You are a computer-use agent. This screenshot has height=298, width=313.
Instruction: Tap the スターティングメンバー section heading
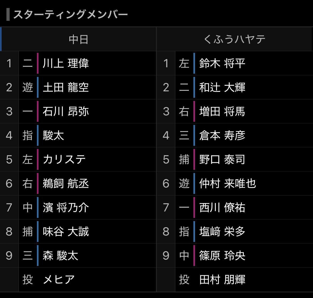[x=70, y=14]
